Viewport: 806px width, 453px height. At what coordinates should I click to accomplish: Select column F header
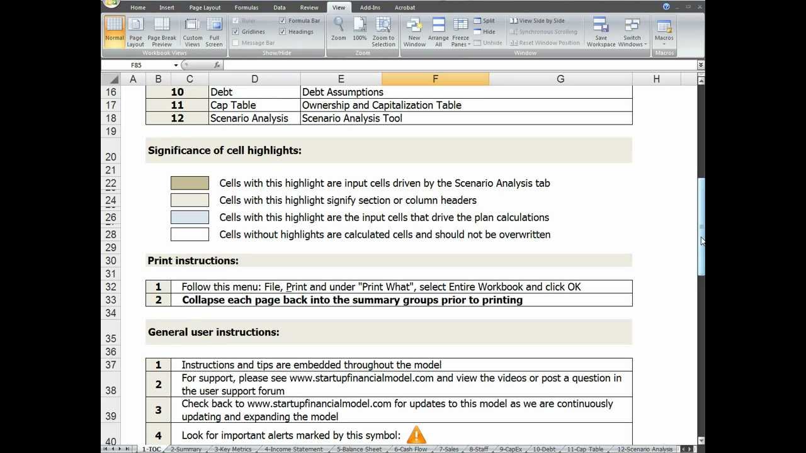(435, 79)
